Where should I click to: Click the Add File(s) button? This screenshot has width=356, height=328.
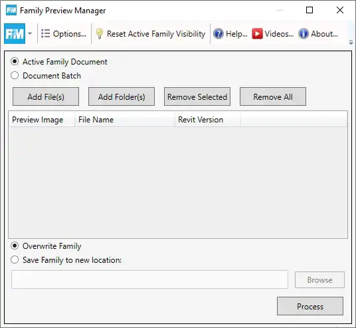(x=46, y=96)
